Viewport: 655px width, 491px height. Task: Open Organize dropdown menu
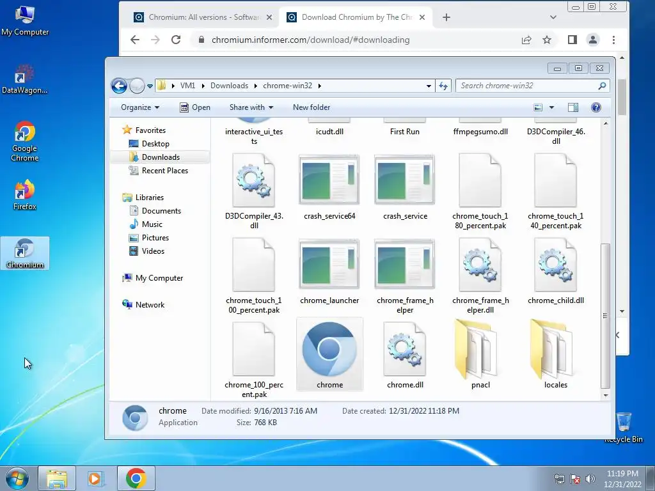pos(140,107)
